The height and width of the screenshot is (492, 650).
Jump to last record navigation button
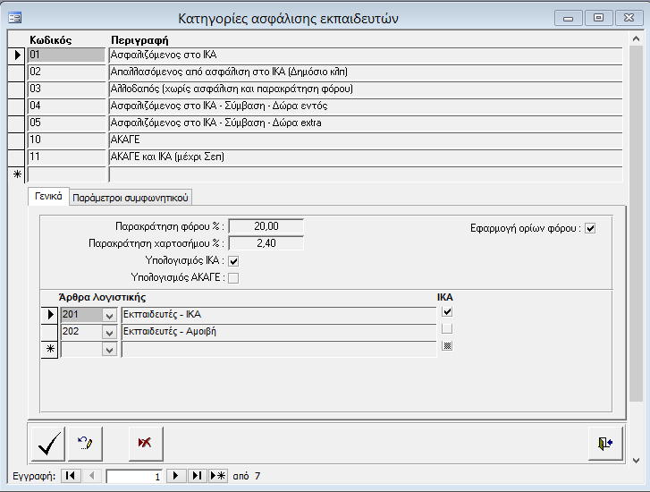click(197, 476)
